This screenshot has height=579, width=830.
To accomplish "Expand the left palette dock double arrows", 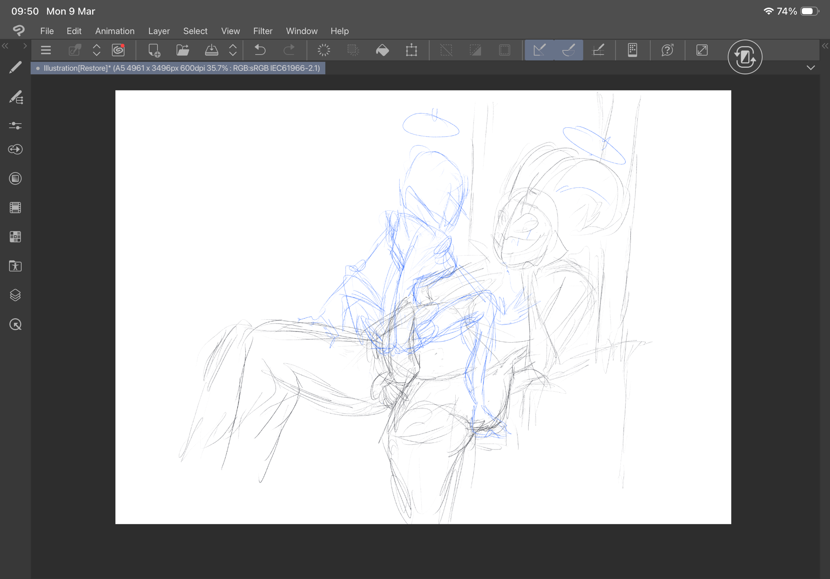I will click(5, 46).
